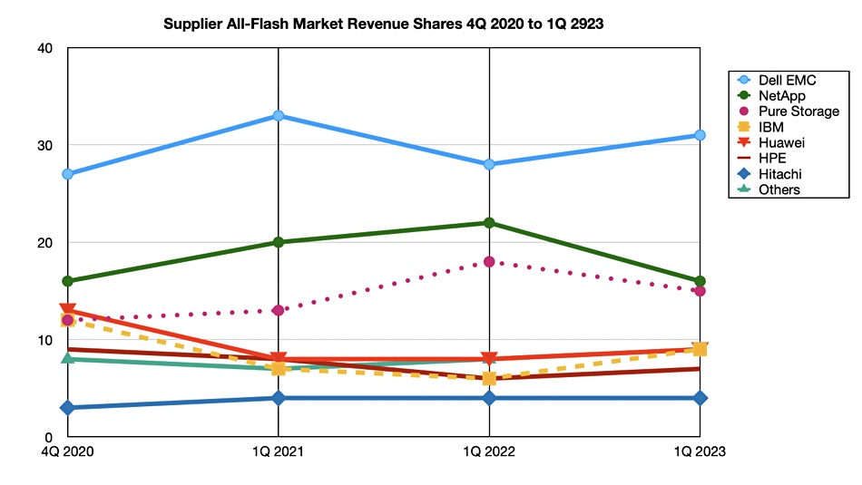Click the Dell EMC legend marker icon

pos(743,81)
